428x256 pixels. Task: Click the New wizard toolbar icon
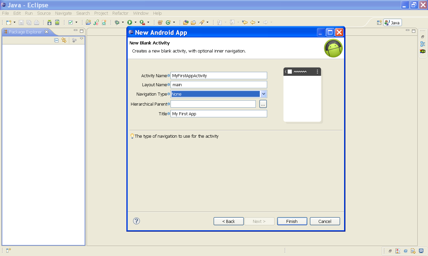(x=9, y=22)
